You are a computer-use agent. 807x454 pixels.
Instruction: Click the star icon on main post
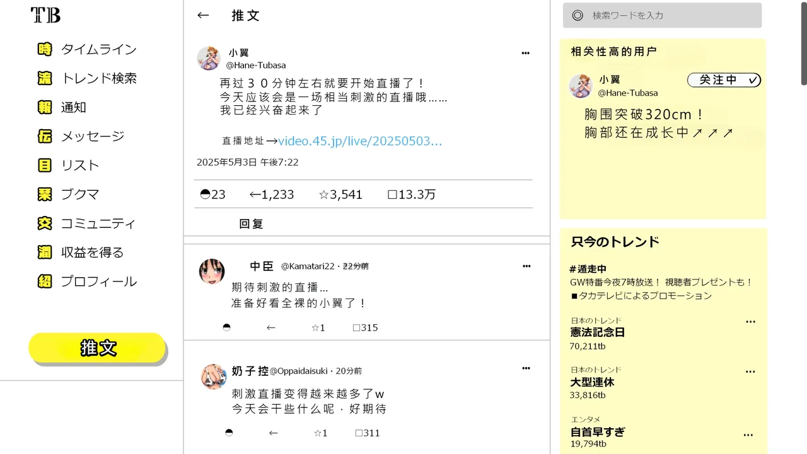[323, 195]
